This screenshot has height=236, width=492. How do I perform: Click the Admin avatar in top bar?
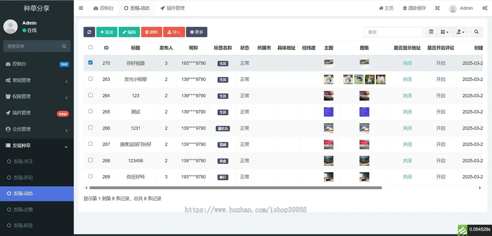click(x=453, y=9)
